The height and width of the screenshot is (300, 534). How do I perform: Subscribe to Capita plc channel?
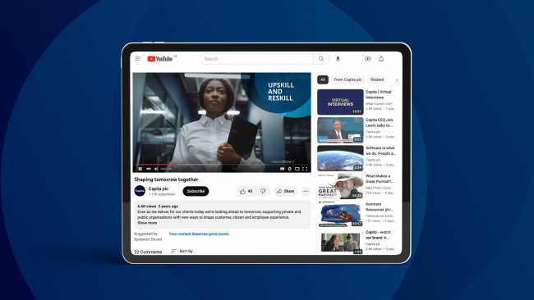pyautogui.click(x=196, y=191)
